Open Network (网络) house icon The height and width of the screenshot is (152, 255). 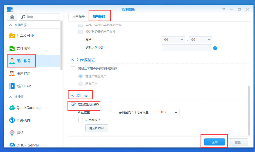(12, 133)
